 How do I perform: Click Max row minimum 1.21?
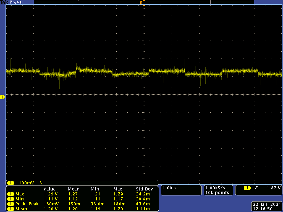[x=95, y=194]
